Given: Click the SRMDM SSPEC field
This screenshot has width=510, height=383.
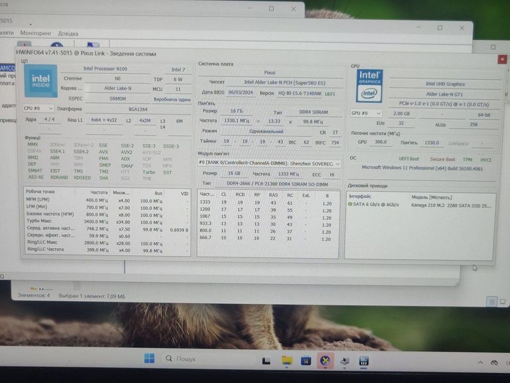Looking at the screenshot, I should (118, 98).
